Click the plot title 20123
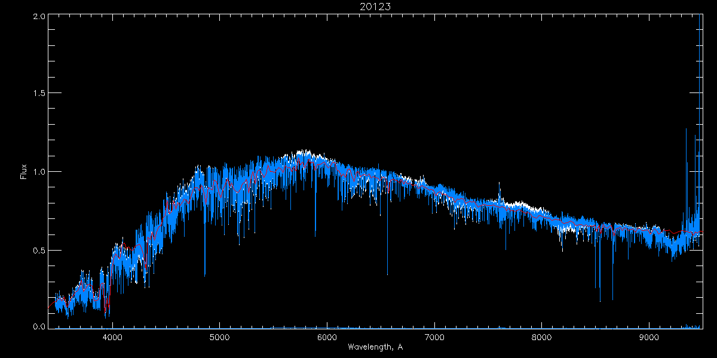The image size is (717, 358). [x=370, y=7]
